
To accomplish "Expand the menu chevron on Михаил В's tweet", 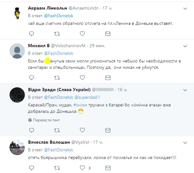I will click(x=185, y=46).
